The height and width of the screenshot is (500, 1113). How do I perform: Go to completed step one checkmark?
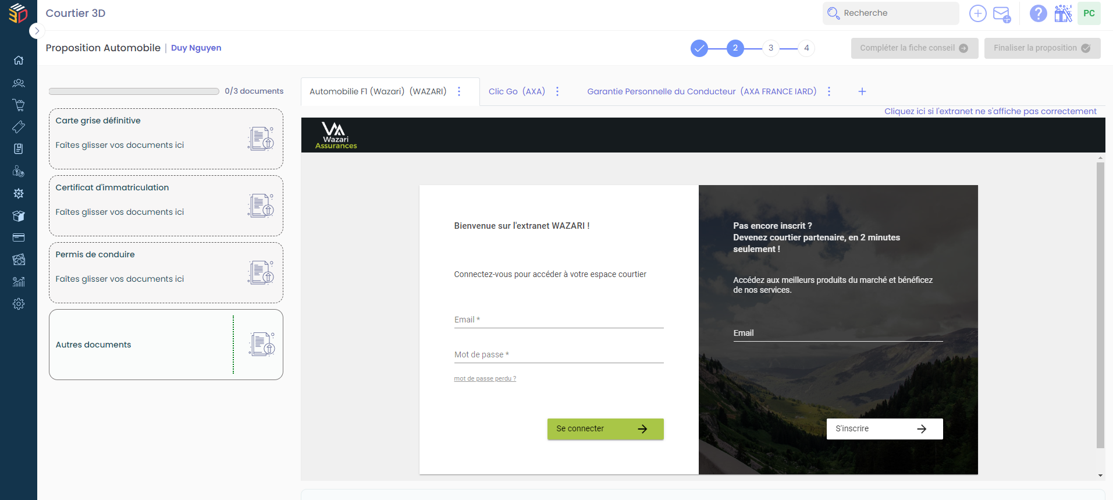699,48
